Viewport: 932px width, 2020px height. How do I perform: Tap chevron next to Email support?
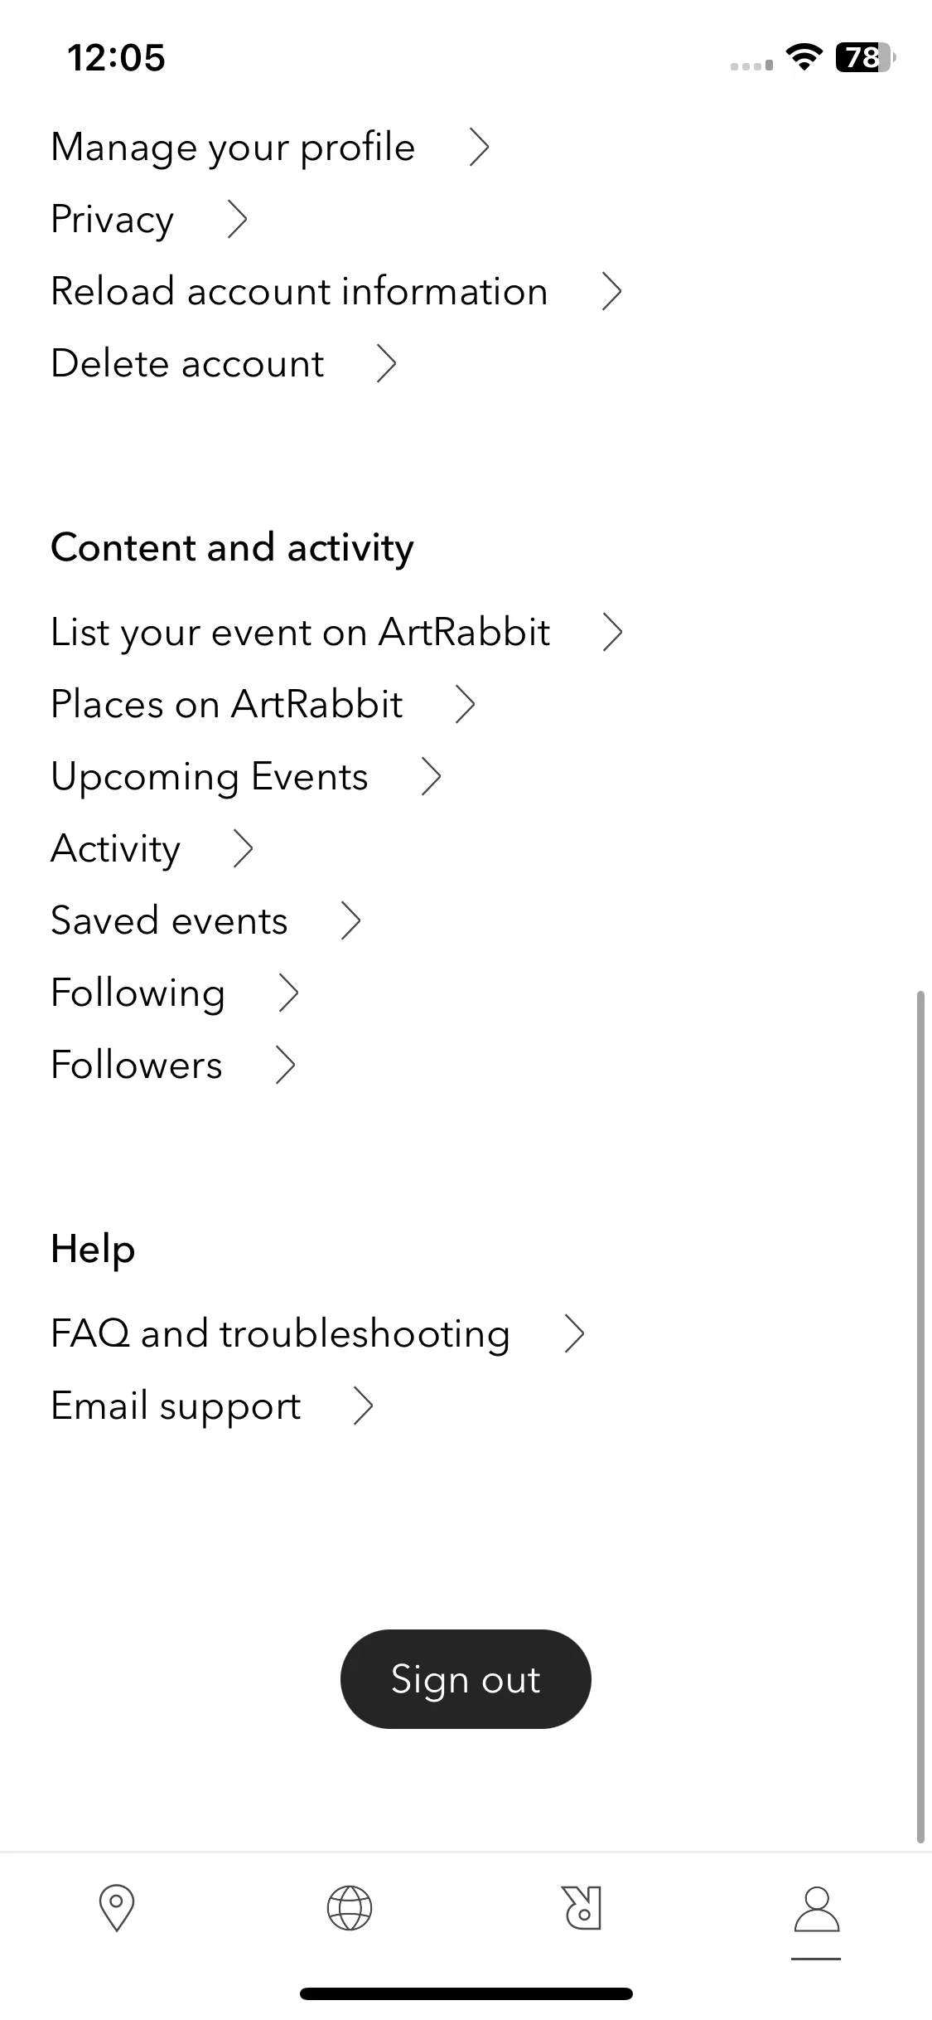[364, 1406]
